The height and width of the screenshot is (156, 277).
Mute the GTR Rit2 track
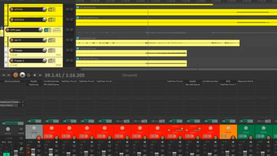68,19
